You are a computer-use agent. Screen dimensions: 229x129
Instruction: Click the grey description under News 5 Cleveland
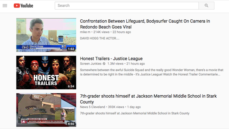(135, 113)
